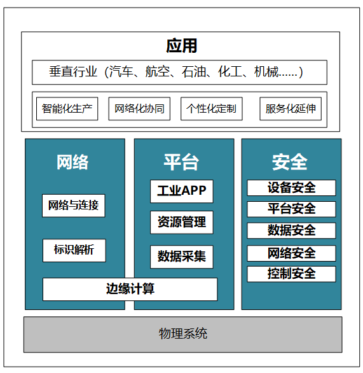Viewport: 363px width, 373px height.
Task: Click the 平台安全 box
Action: coord(292,209)
